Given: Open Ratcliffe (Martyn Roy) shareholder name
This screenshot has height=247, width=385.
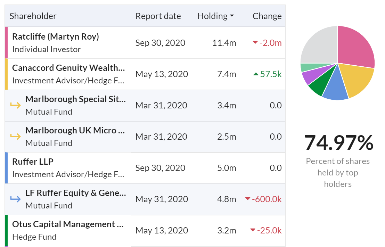Looking at the screenshot, I should [56, 36].
